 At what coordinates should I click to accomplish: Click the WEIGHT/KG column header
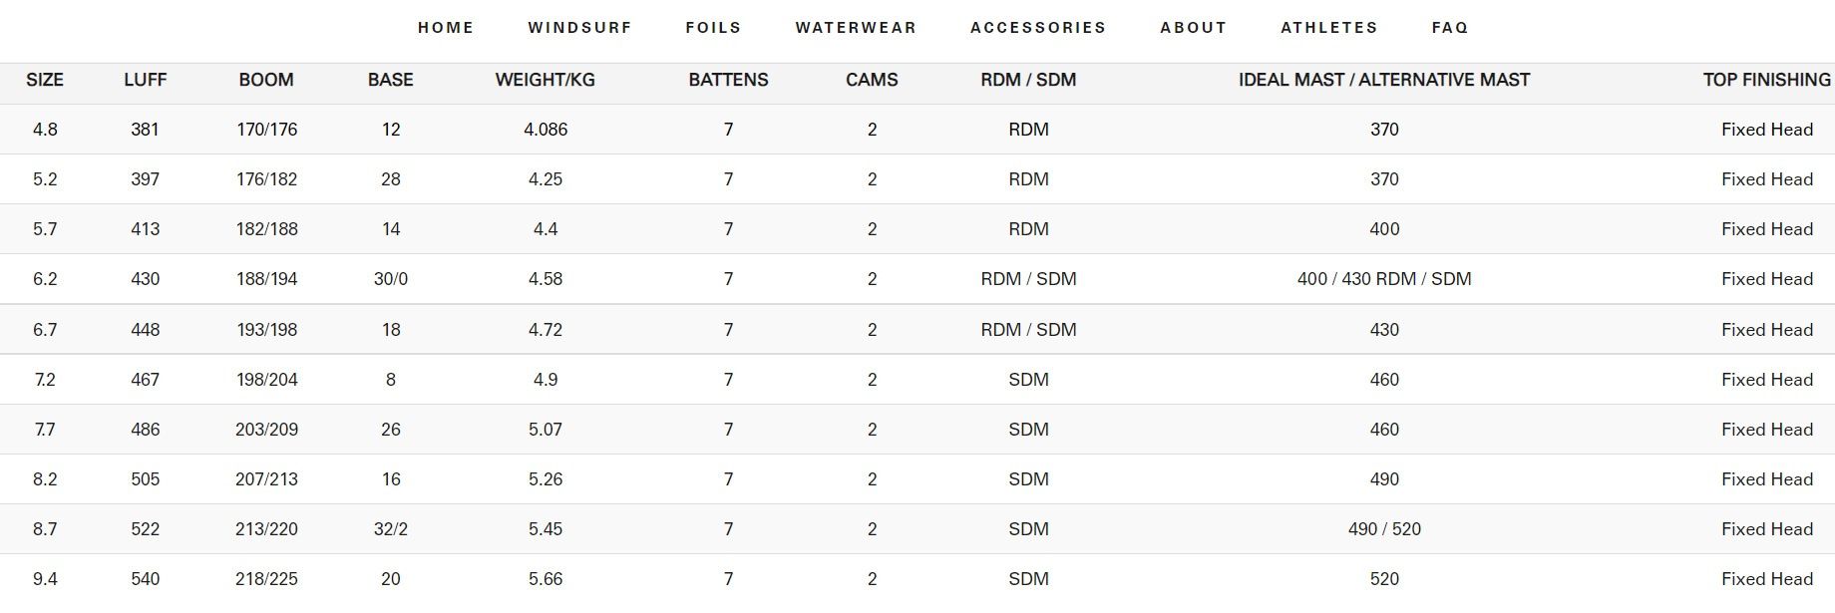(546, 80)
